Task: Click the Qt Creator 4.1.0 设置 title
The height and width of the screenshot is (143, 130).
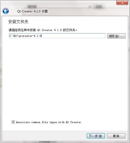Action: (x=32, y=11)
